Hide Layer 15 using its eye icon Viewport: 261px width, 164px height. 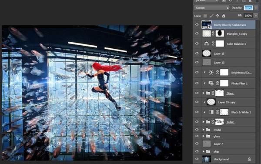pyautogui.click(x=197, y=53)
